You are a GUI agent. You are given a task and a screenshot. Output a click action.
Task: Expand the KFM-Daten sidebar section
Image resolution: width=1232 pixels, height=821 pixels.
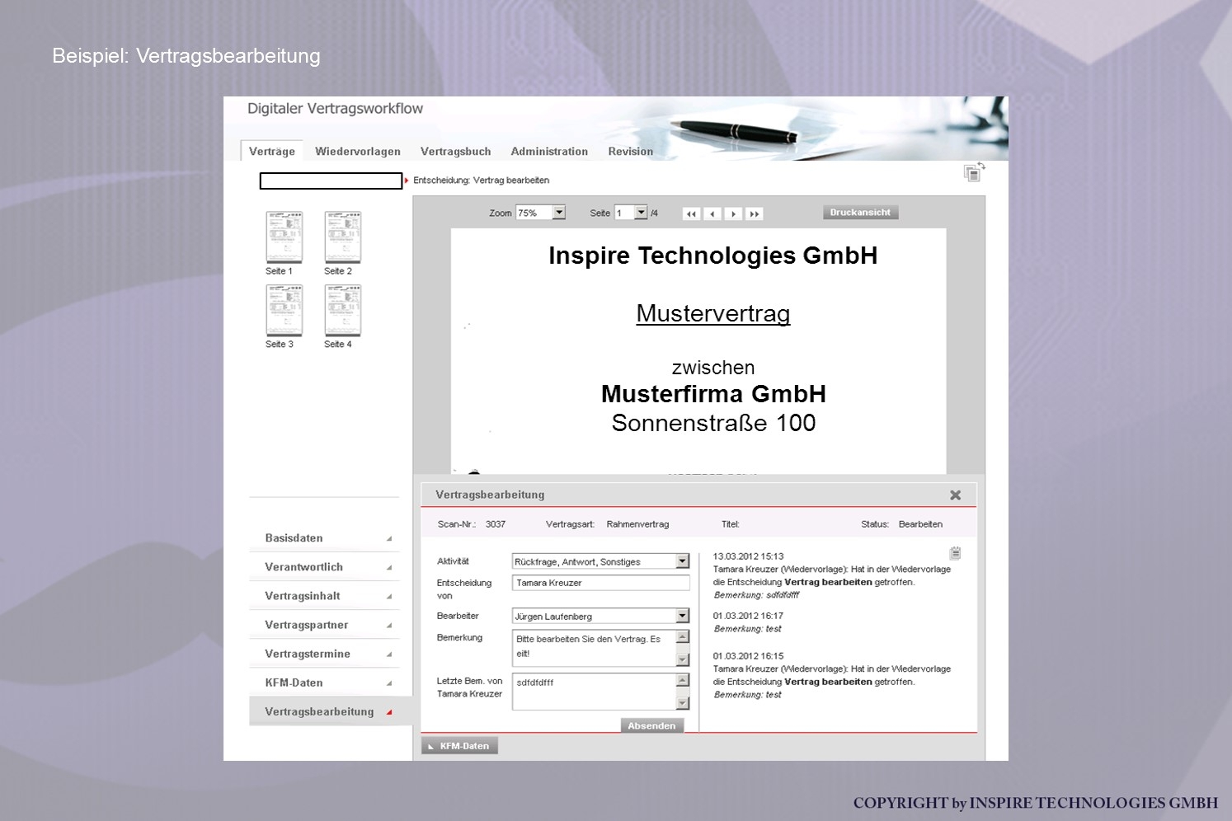pyautogui.click(x=324, y=683)
